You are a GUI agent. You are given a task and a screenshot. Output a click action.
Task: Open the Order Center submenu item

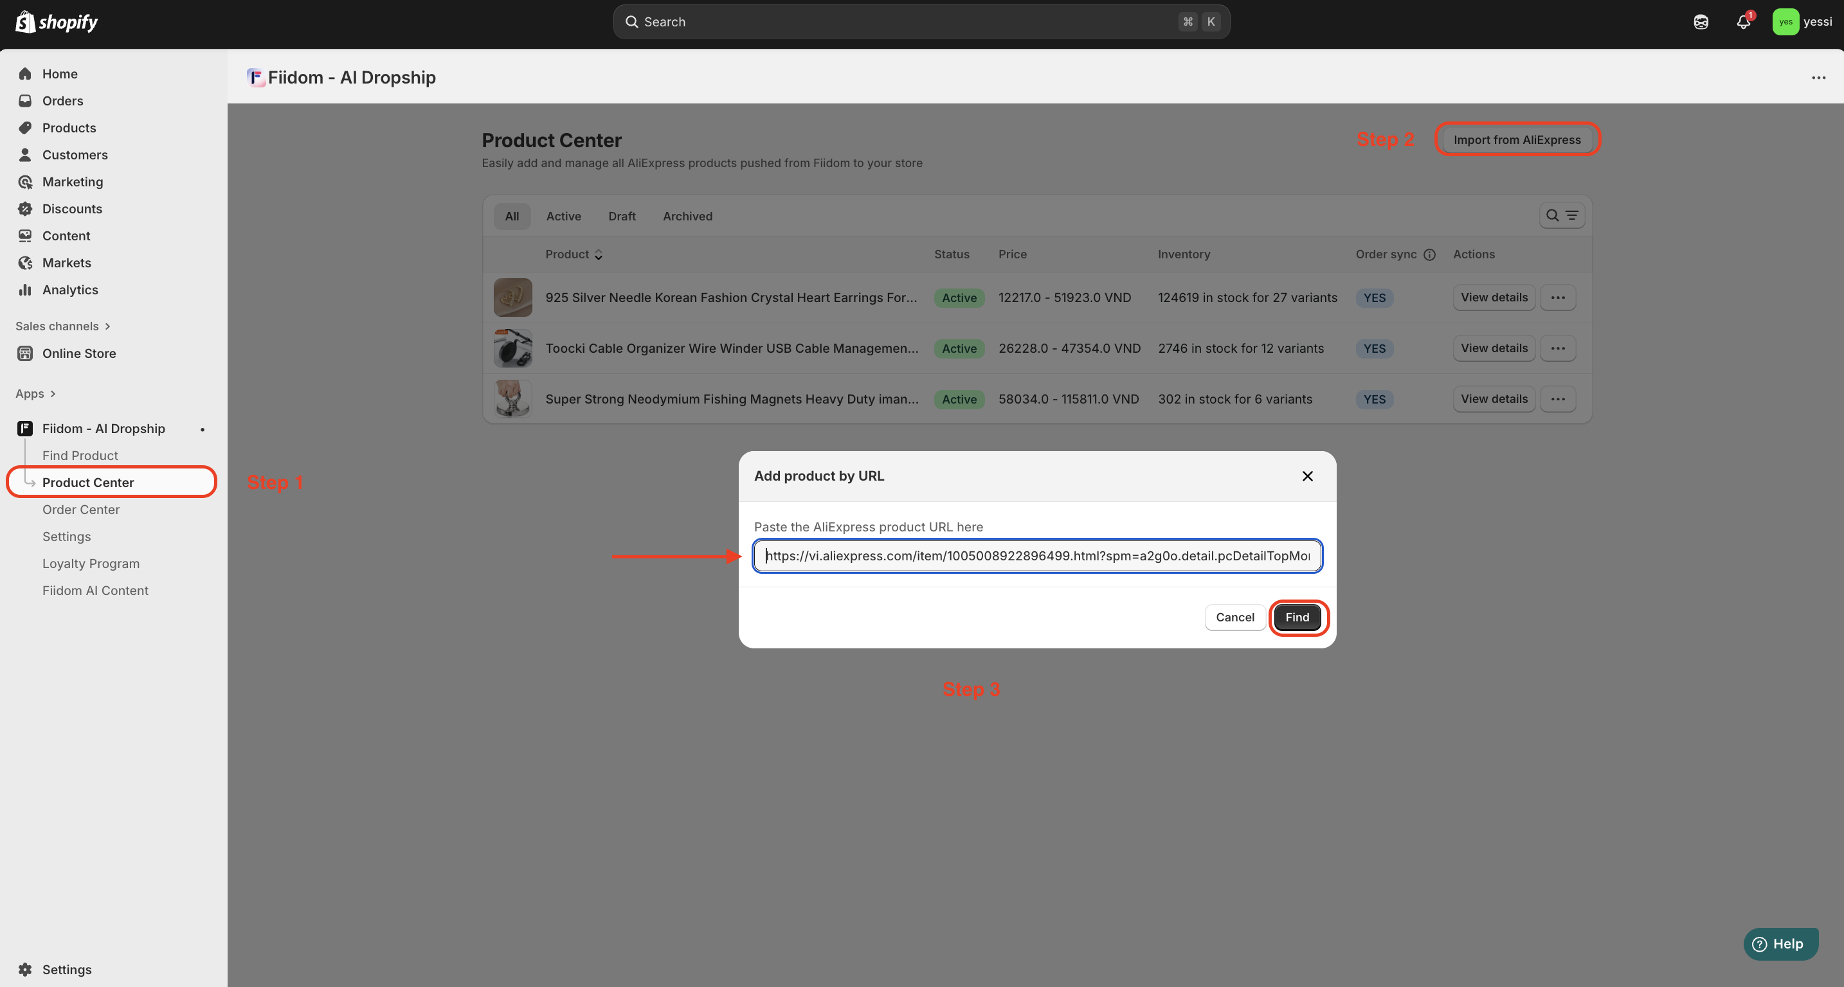[81, 509]
